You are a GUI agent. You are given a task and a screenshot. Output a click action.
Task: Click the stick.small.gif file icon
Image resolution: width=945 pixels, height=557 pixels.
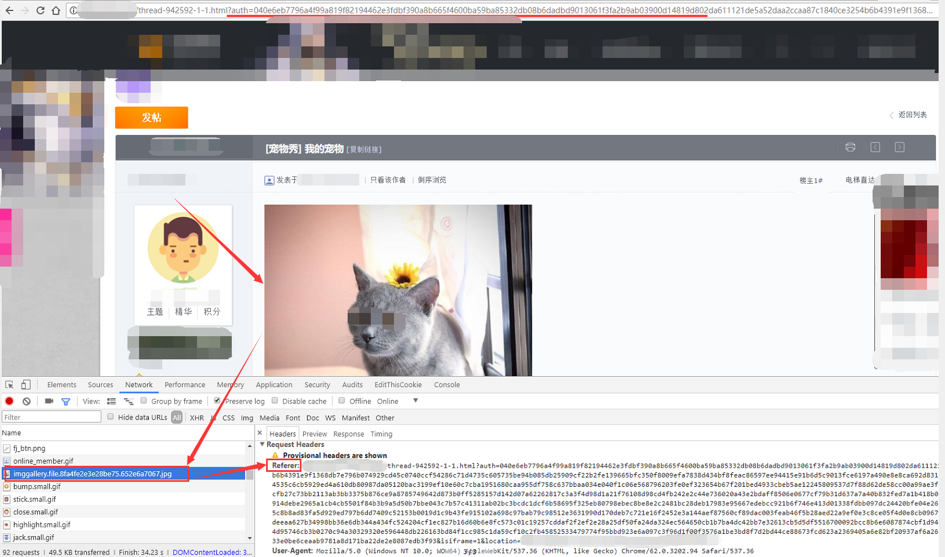[6, 499]
